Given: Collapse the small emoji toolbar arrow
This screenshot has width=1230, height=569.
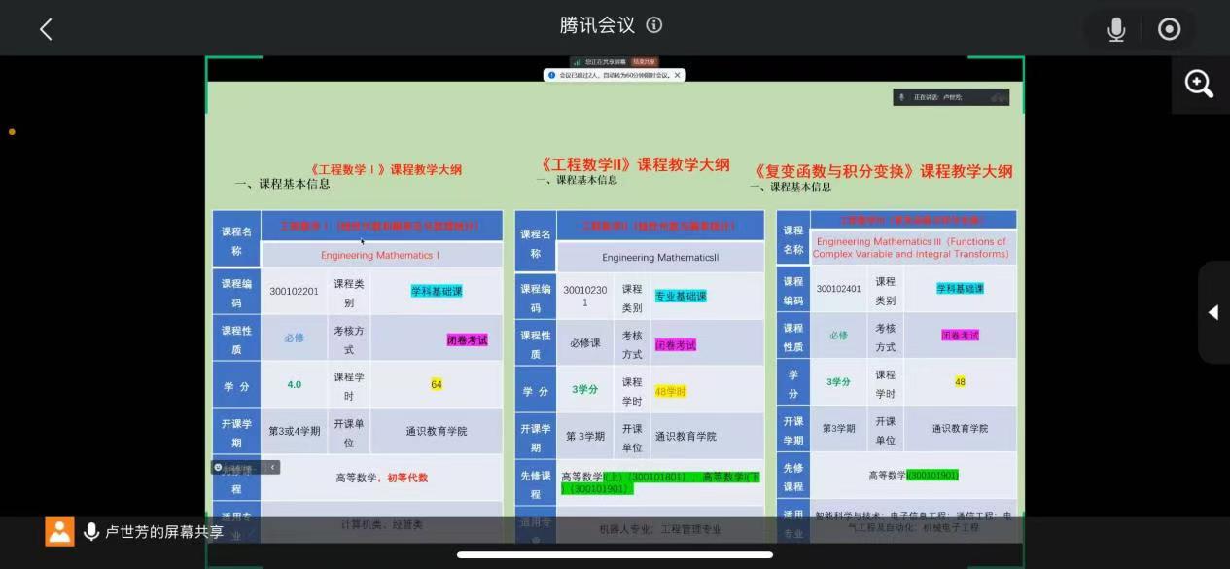Looking at the screenshot, I should click(x=272, y=468).
